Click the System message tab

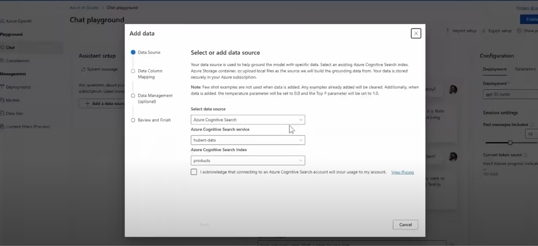(x=100, y=69)
